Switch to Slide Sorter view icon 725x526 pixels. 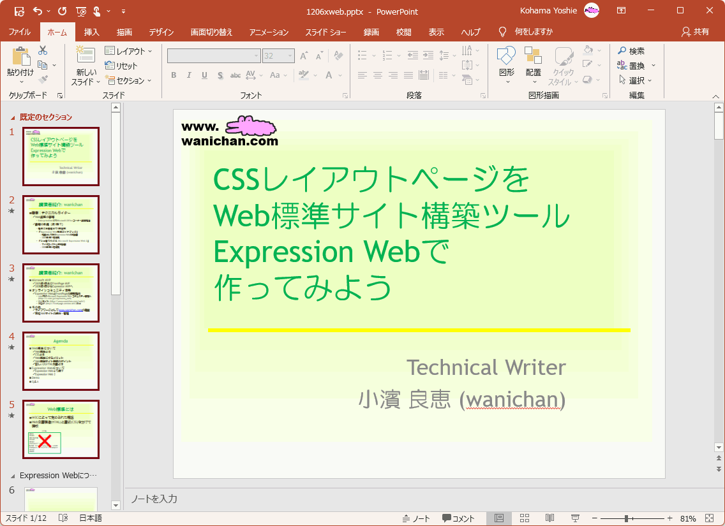point(525,518)
